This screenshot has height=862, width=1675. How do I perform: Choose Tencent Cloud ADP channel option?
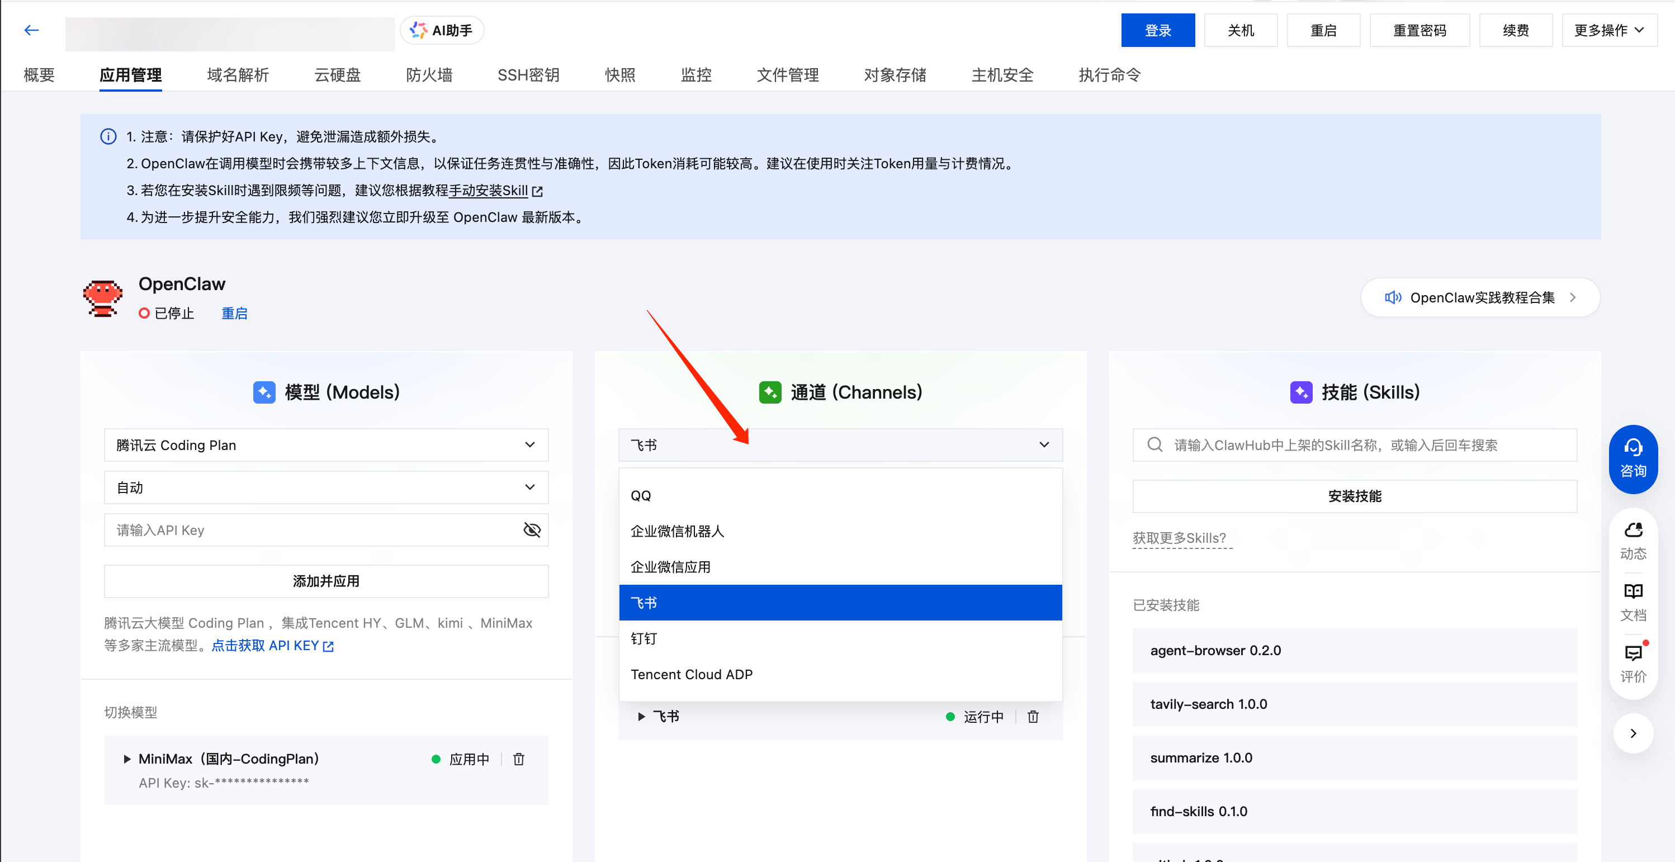[840, 674]
